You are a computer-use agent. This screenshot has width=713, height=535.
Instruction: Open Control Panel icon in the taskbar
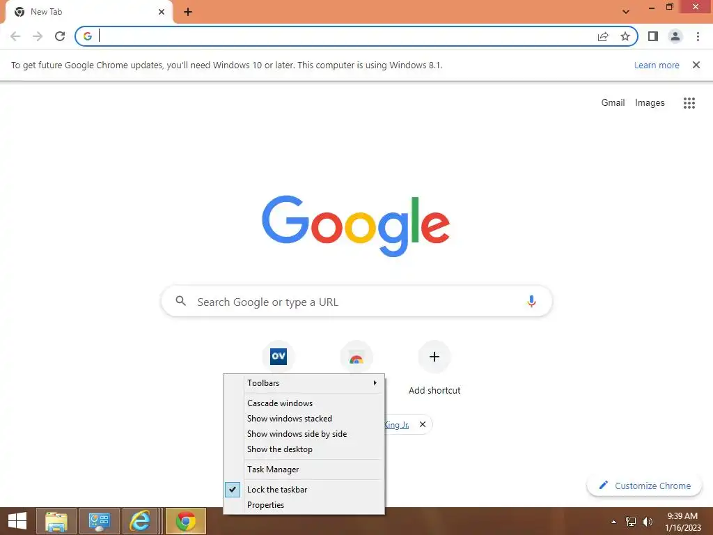(99, 521)
